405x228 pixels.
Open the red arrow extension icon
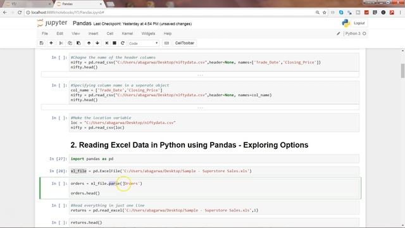(x=392, y=13)
